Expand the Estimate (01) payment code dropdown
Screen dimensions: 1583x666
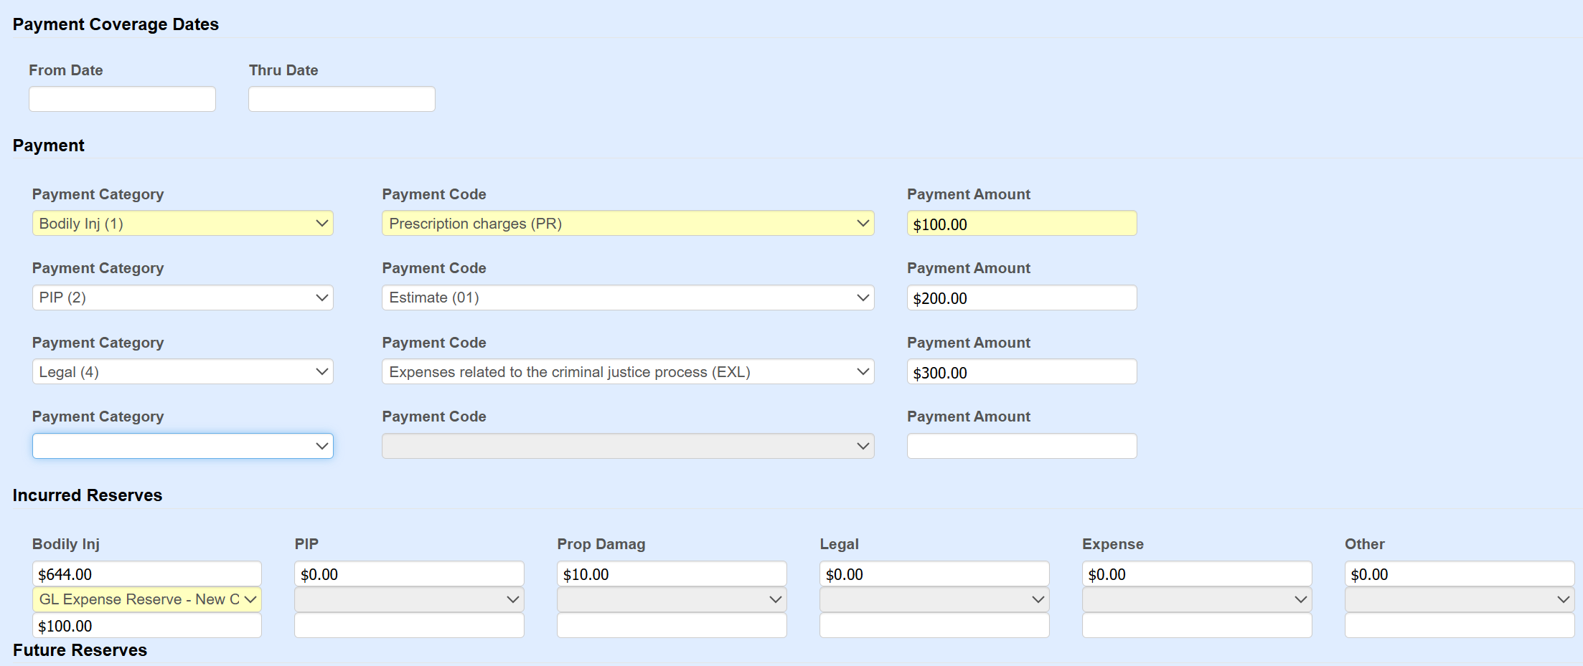click(627, 298)
